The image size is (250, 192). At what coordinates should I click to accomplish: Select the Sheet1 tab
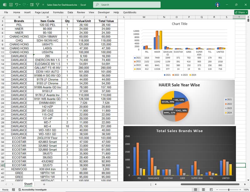[28, 184]
